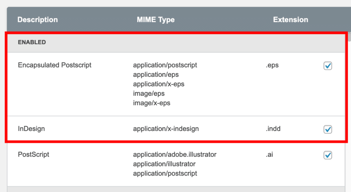Toggle the PostScript .ai checkbox
Image resolution: width=351 pixels, height=192 pixels.
tap(328, 155)
